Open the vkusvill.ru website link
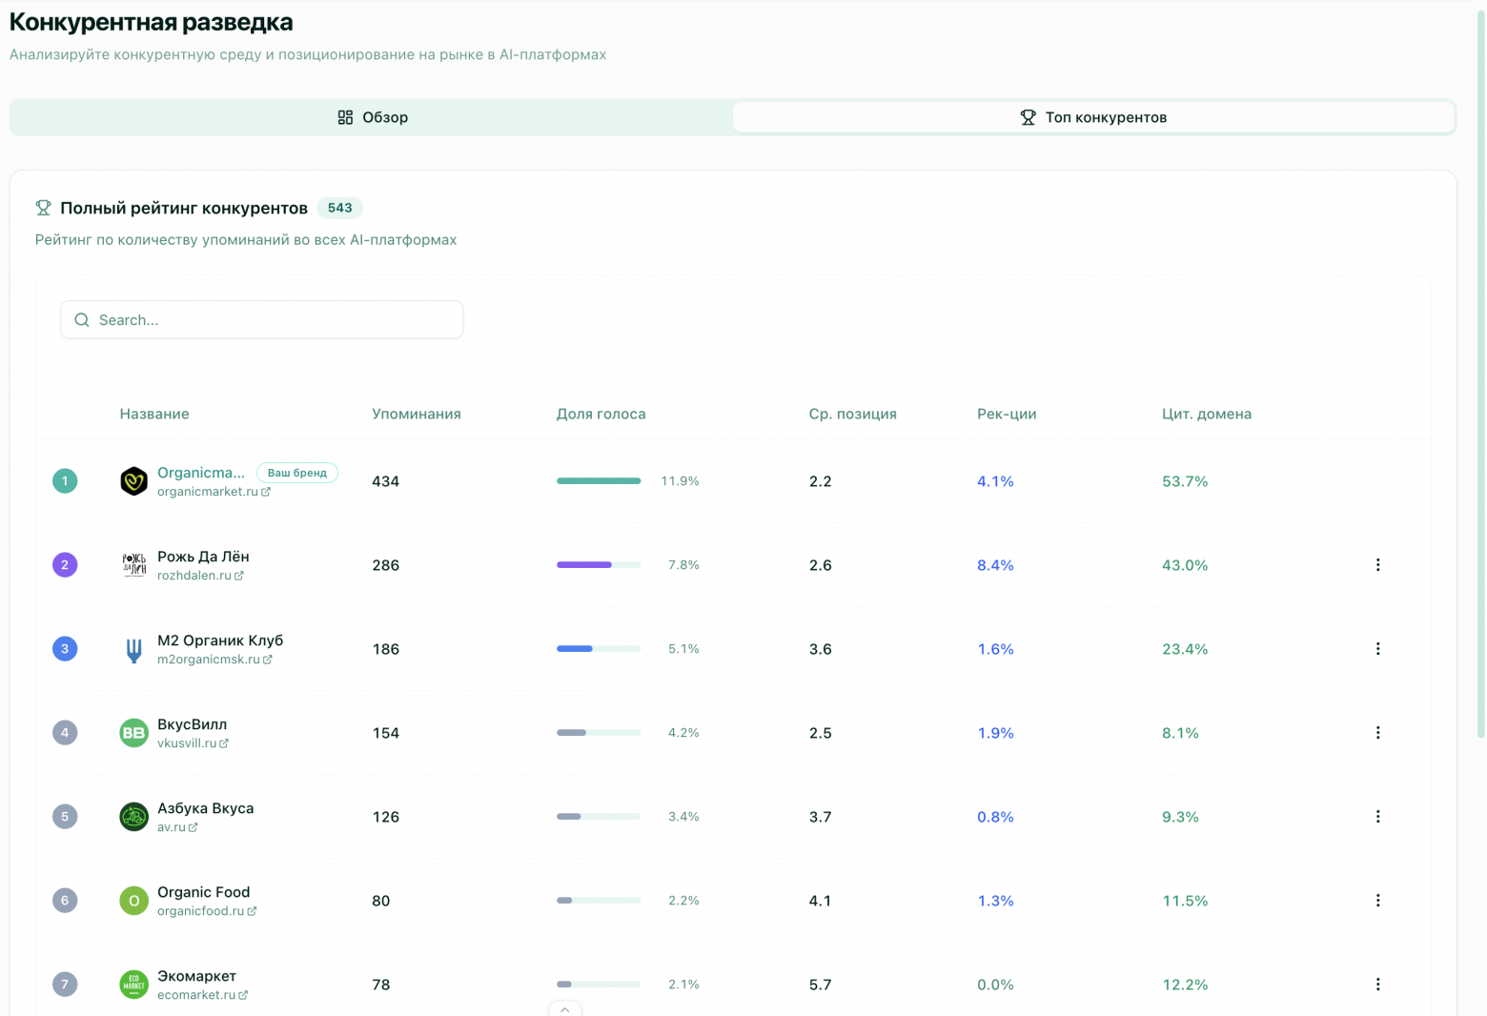Screen dimensions: 1487x1016 [188, 743]
